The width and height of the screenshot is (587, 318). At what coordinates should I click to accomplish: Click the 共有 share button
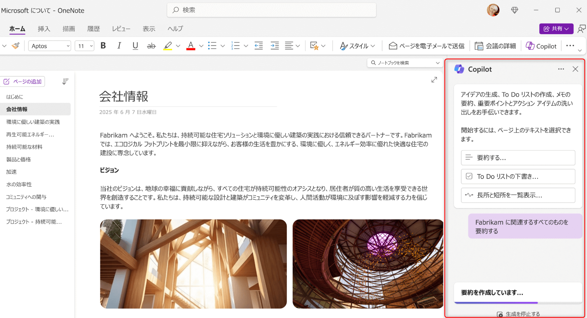(556, 29)
